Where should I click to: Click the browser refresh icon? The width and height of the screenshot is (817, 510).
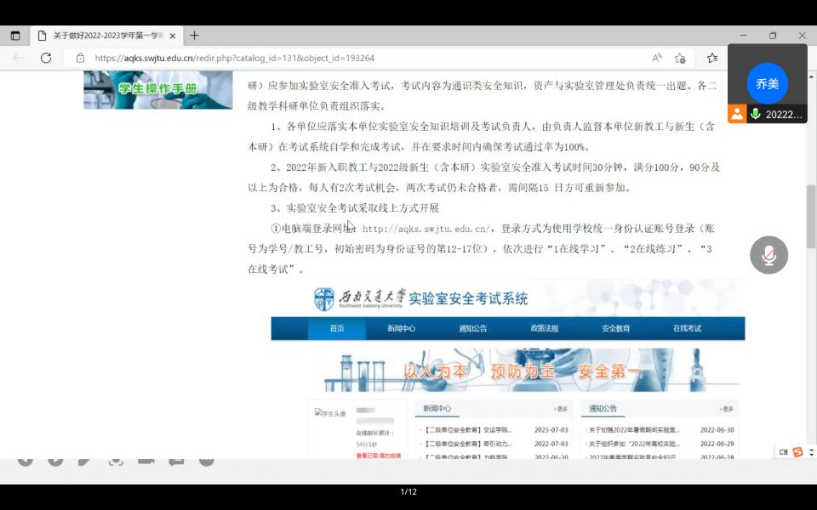tap(45, 59)
